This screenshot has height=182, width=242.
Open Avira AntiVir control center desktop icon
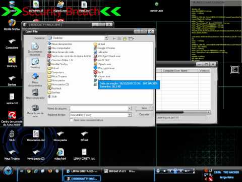click(x=12, y=118)
